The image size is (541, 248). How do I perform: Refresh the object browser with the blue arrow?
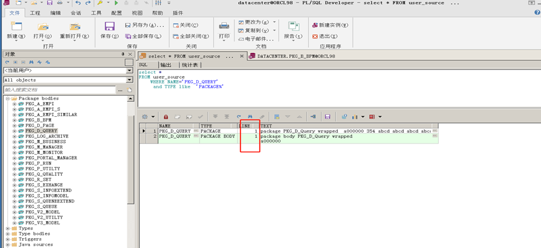pos(7,62)
